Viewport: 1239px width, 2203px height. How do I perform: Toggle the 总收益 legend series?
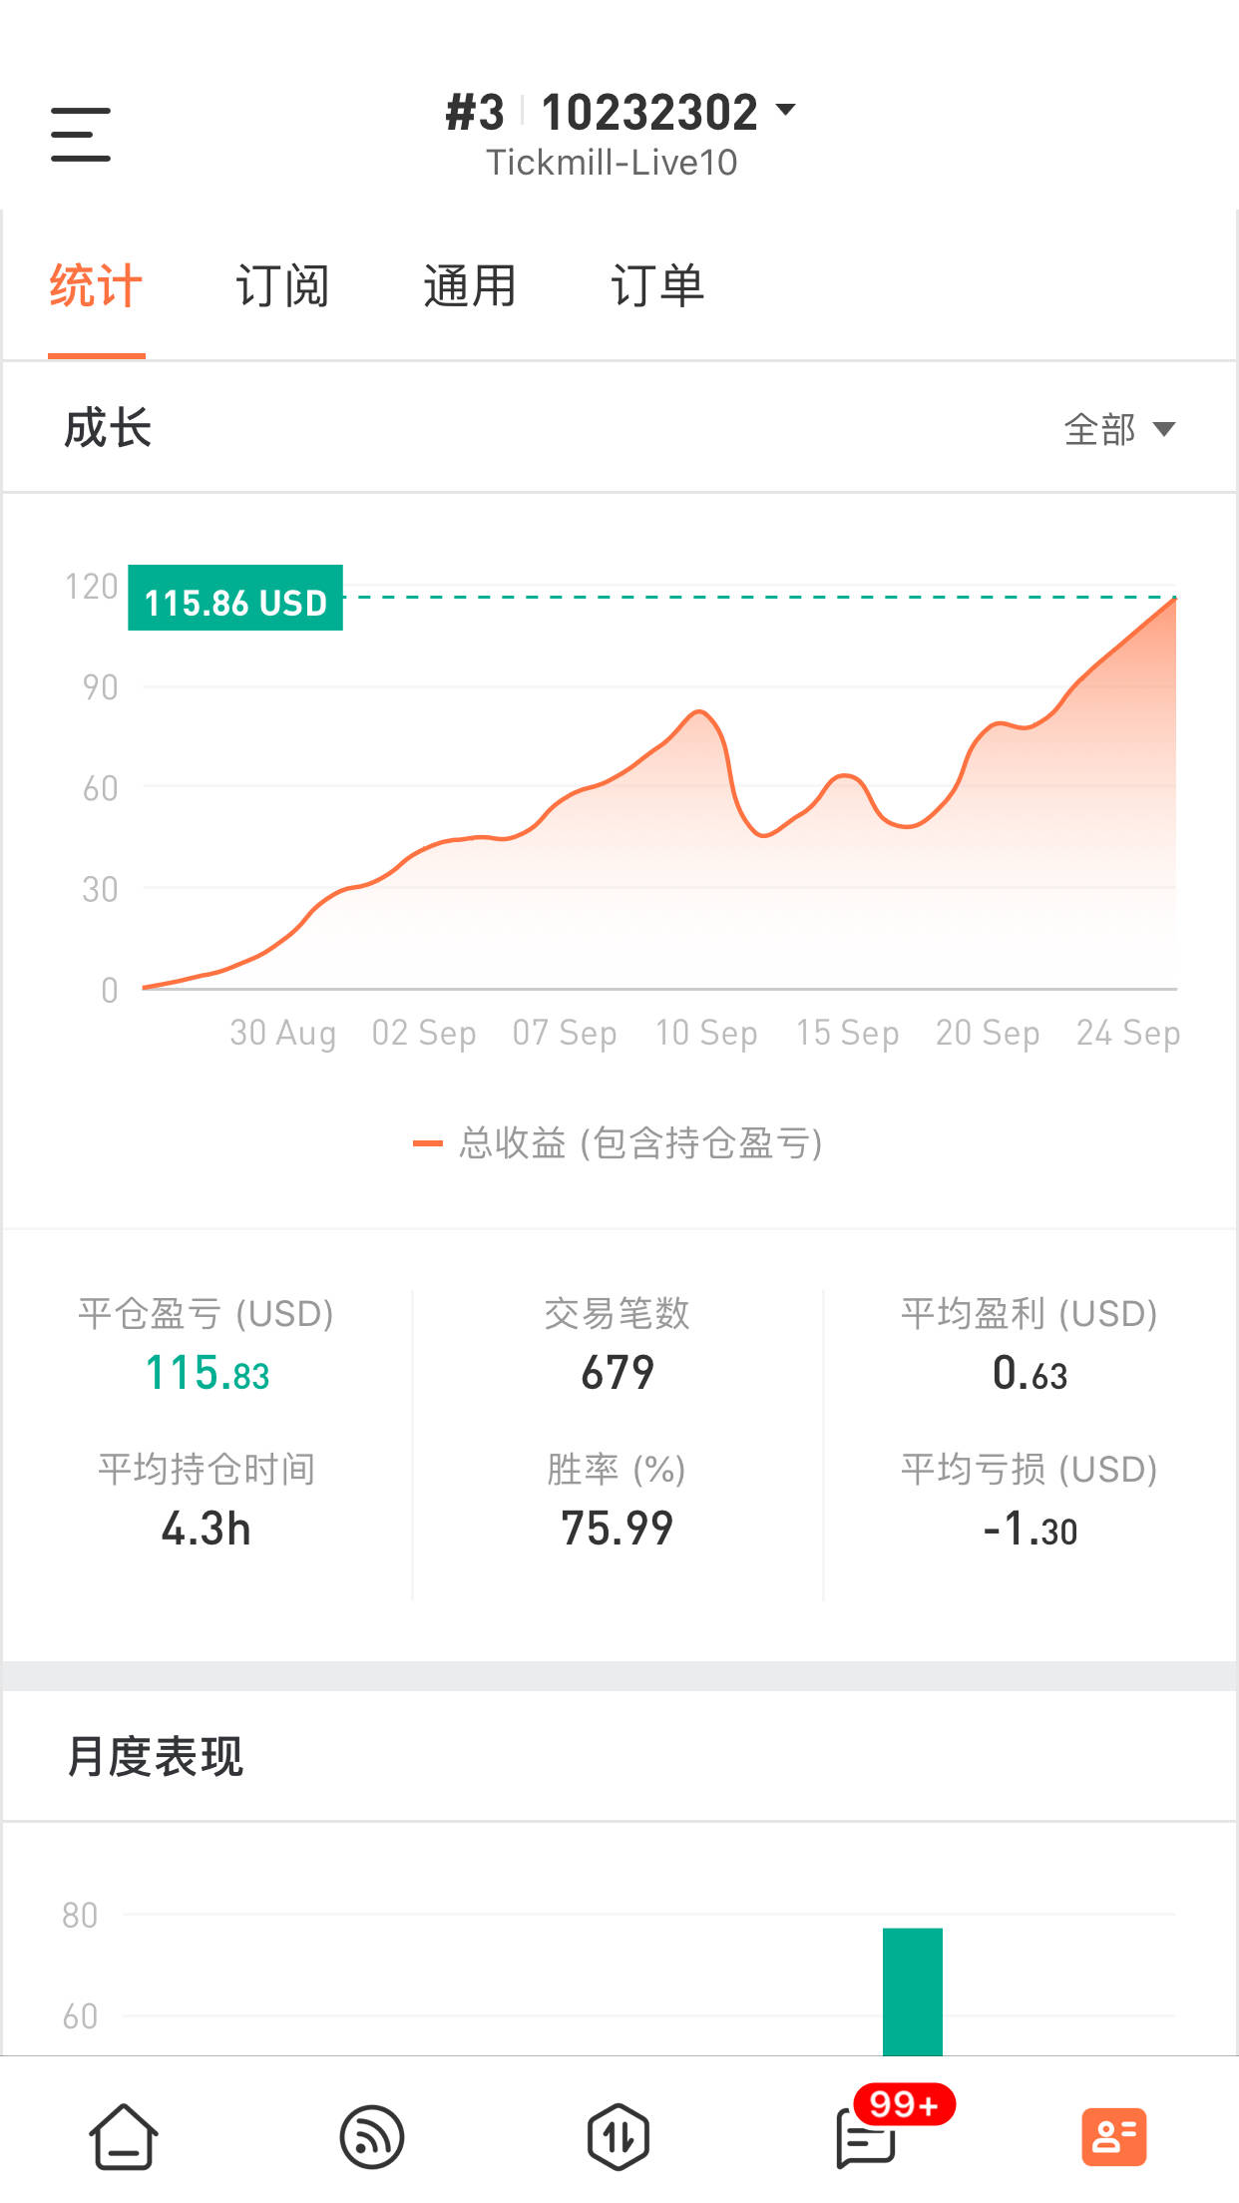(619, 1143)
